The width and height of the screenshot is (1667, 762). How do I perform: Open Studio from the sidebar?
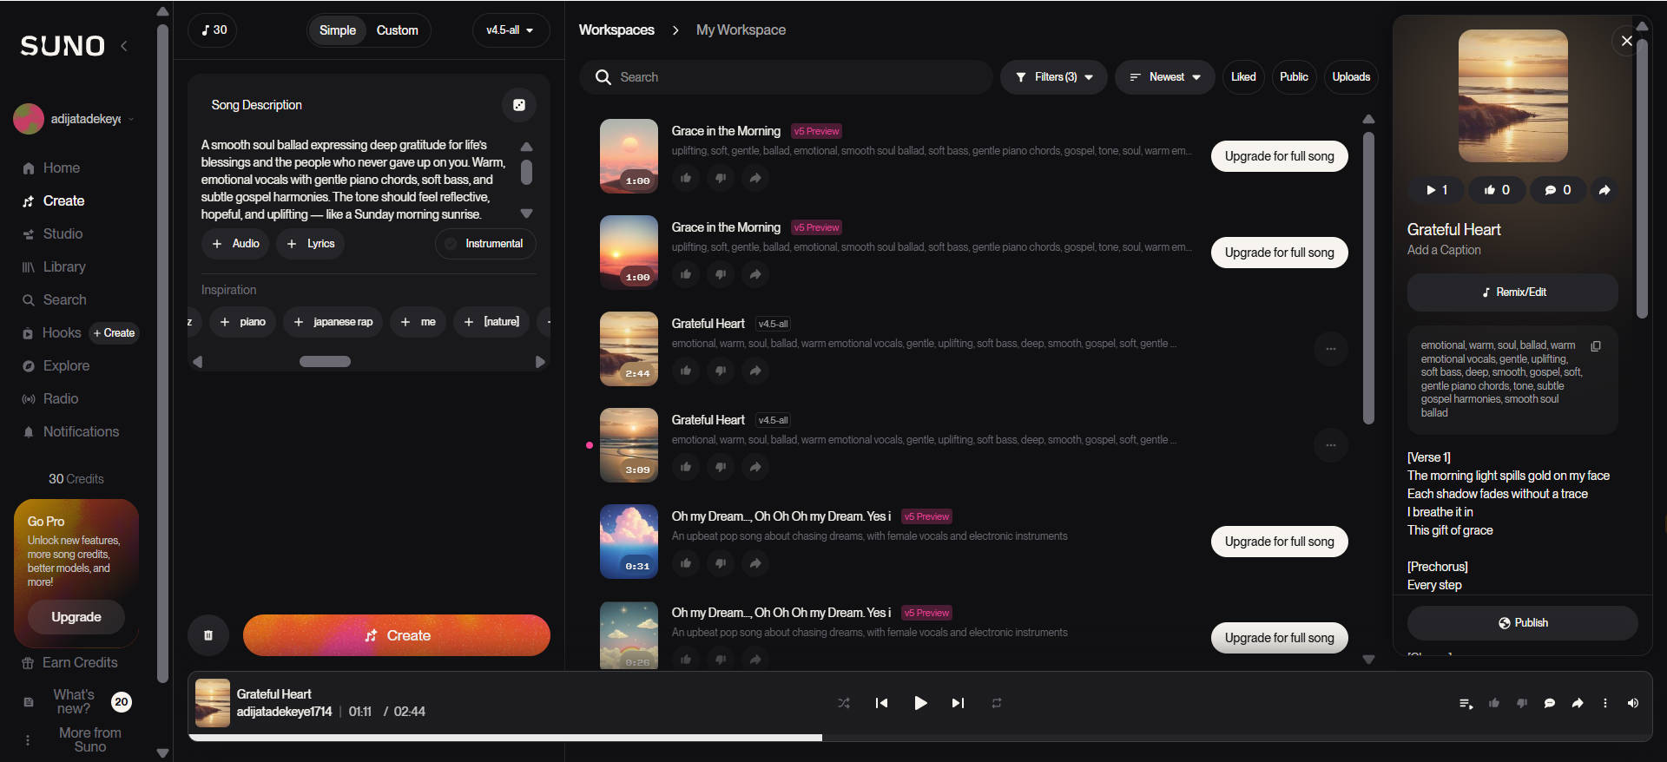pyautogui.click(x=63, y=234)
